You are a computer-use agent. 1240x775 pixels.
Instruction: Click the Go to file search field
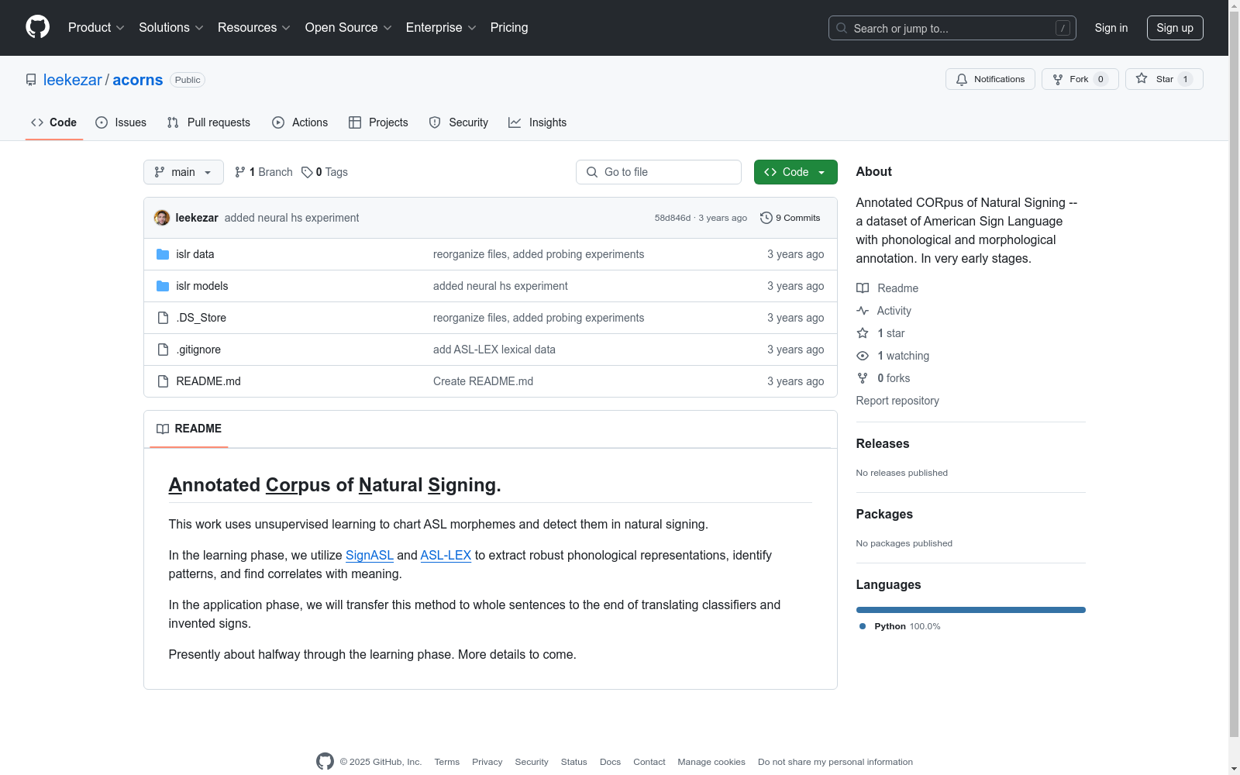(x=659, y=172)
